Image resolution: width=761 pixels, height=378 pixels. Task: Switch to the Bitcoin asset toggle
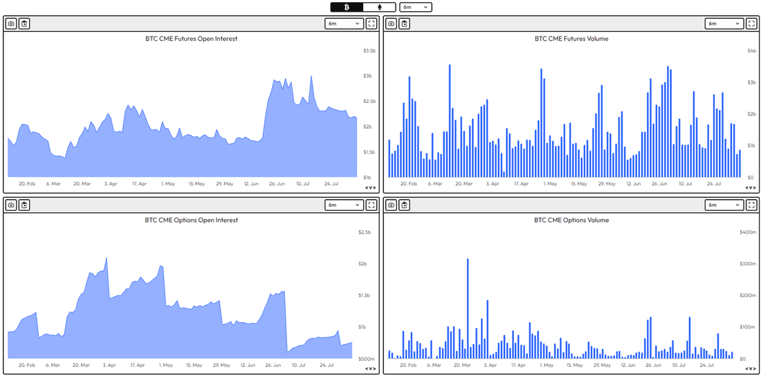tap(347, 7)
